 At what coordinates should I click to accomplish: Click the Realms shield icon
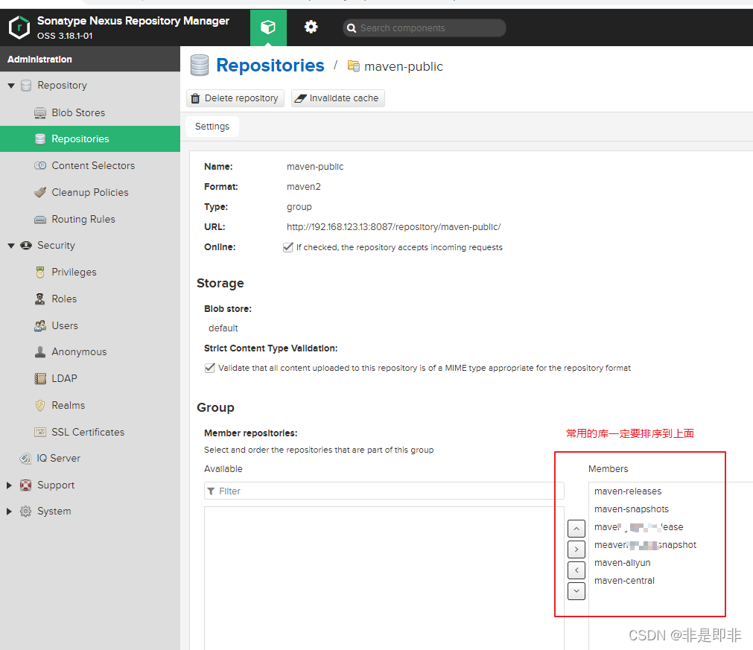pos(40,406)
